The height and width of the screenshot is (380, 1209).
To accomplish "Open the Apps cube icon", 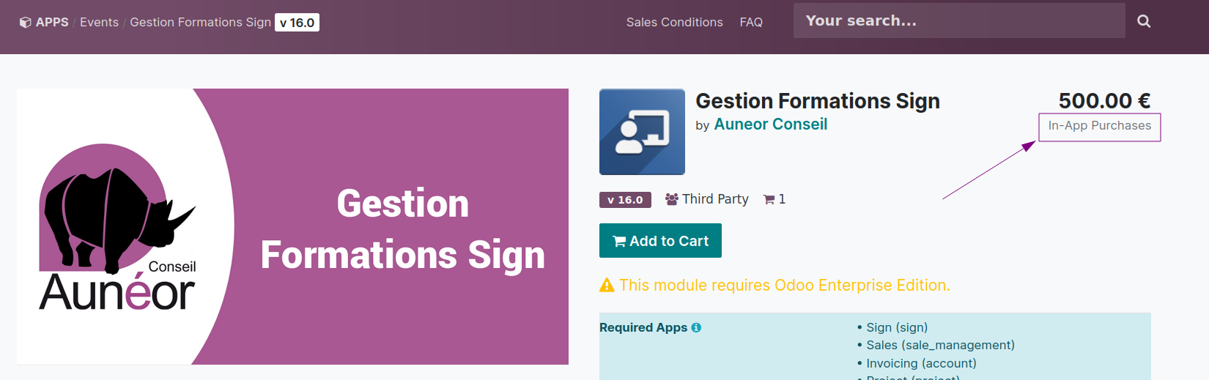I will tap(25, 23).
